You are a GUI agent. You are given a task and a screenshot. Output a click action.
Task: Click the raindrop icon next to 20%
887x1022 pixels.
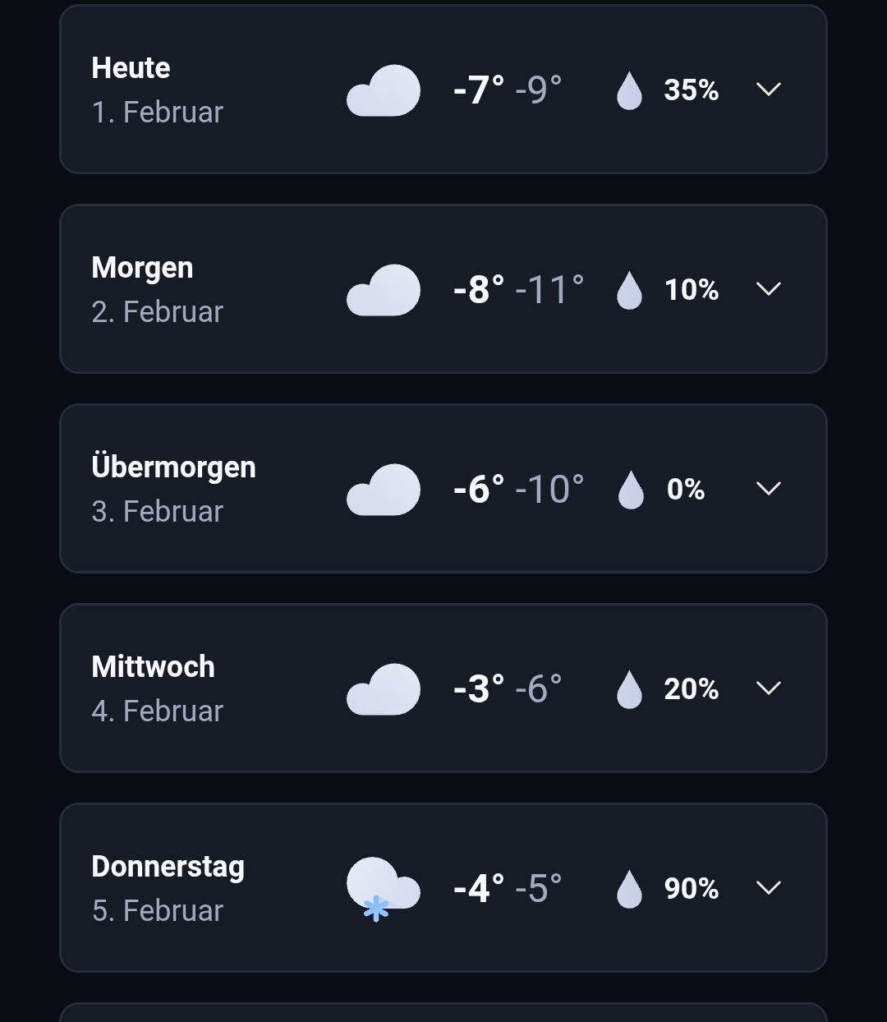[629, 689]
